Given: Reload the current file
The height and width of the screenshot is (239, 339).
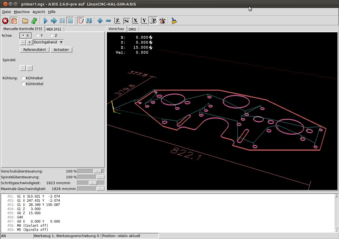Looking at the screenshot, I should pyautogui.click(x=34, y=21).
